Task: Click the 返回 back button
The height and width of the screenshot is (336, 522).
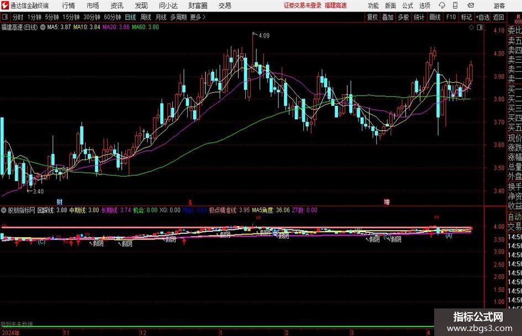Action: coord(498,17)
